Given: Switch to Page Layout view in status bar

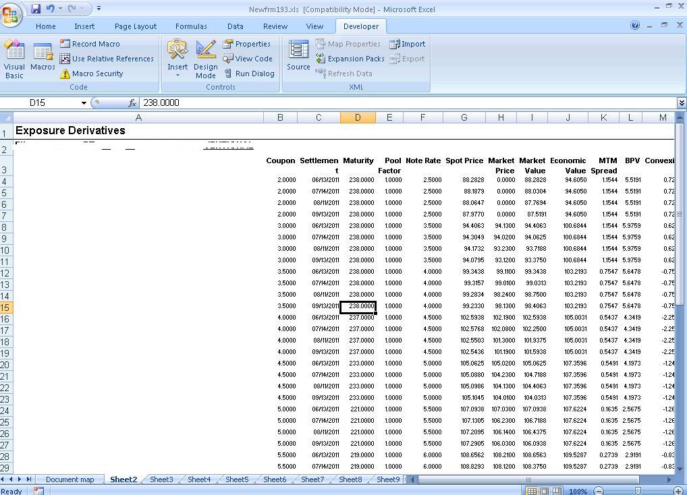Looking at the screenshot, I should [x=544, y=491].
